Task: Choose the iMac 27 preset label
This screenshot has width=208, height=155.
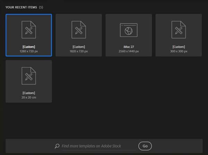Action: [129, 46]
